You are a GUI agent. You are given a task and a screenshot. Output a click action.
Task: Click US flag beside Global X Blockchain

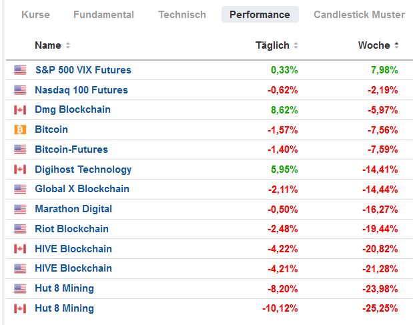[20, 189]
